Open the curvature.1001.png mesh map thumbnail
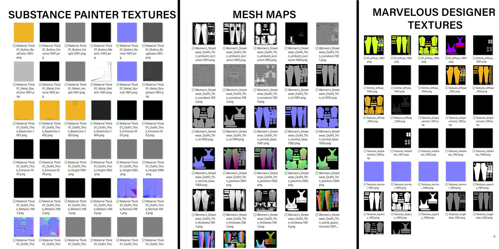Screen dimensions: 499x249 point(327,34)
